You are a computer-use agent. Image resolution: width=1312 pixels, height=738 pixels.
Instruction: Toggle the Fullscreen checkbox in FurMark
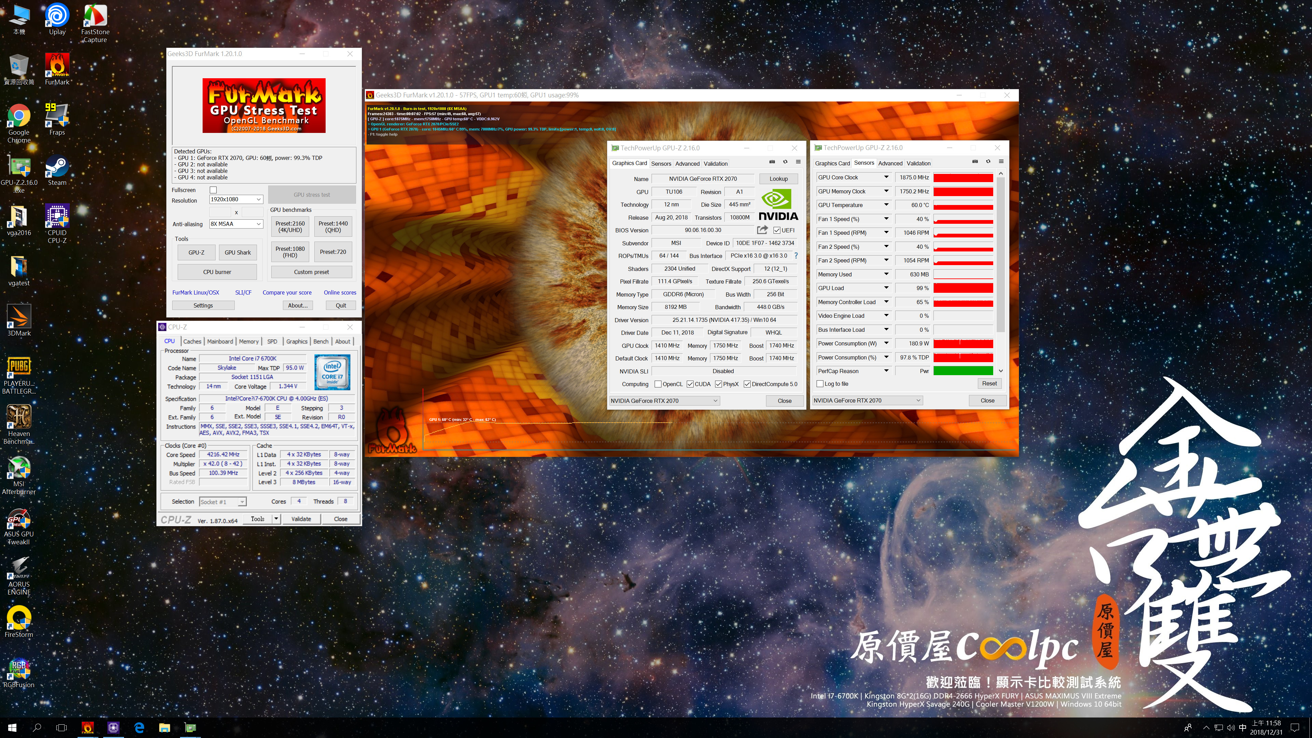pos(214,190)
